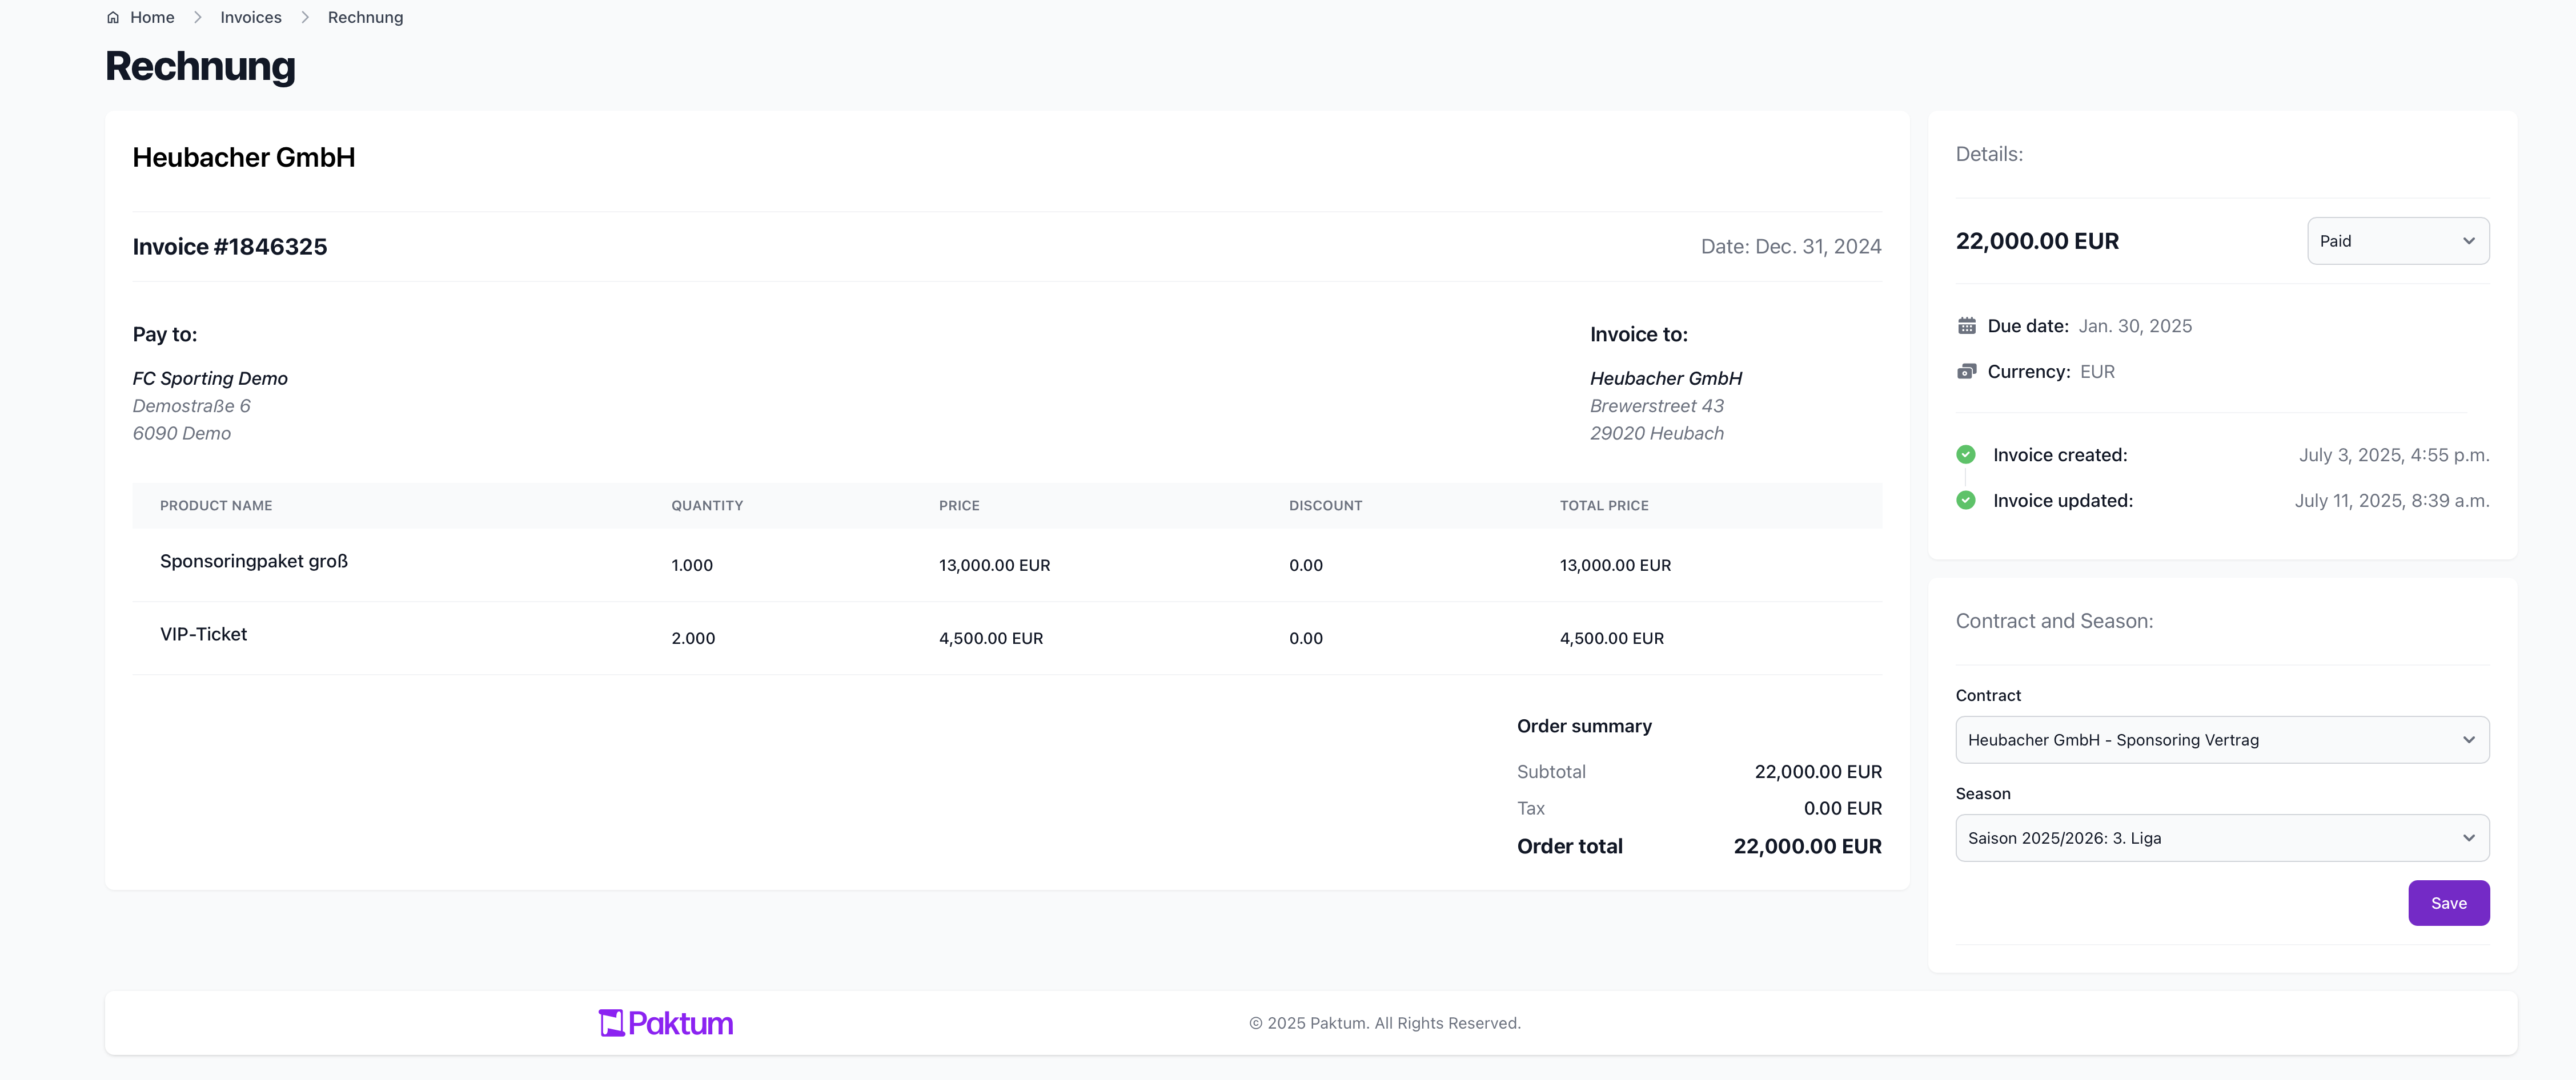Click the Home breadcrumb icon

(x=113, y=17)
